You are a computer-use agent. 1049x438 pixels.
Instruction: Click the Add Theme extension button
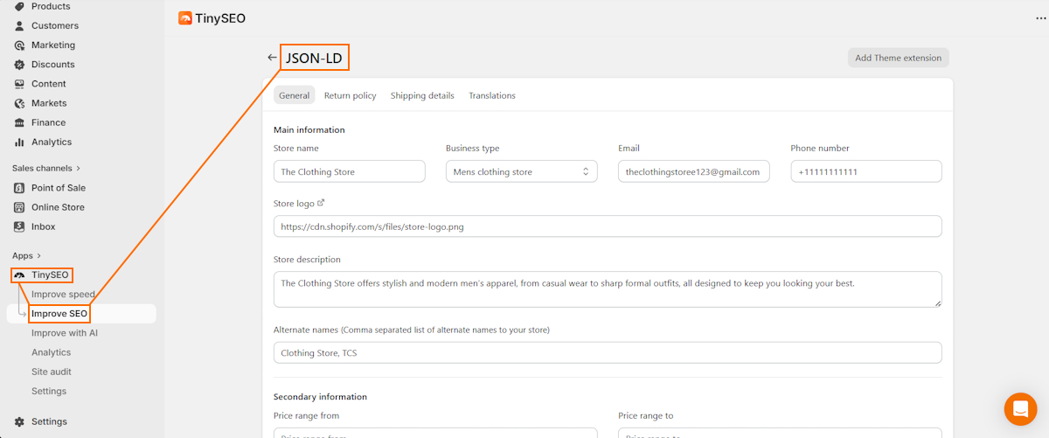coord(898,58)
